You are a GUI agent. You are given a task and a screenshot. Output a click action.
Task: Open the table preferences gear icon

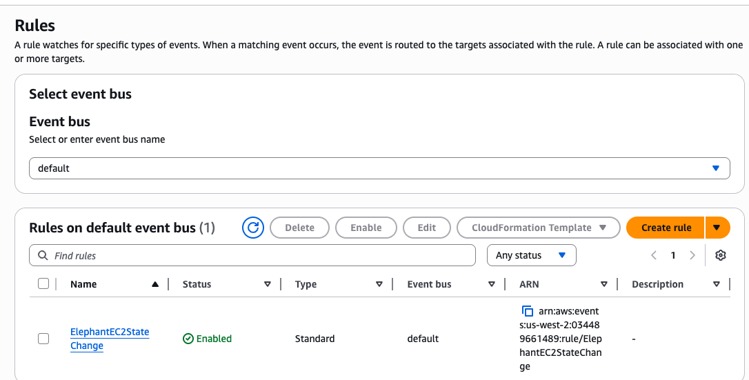(x=721, y=255)
